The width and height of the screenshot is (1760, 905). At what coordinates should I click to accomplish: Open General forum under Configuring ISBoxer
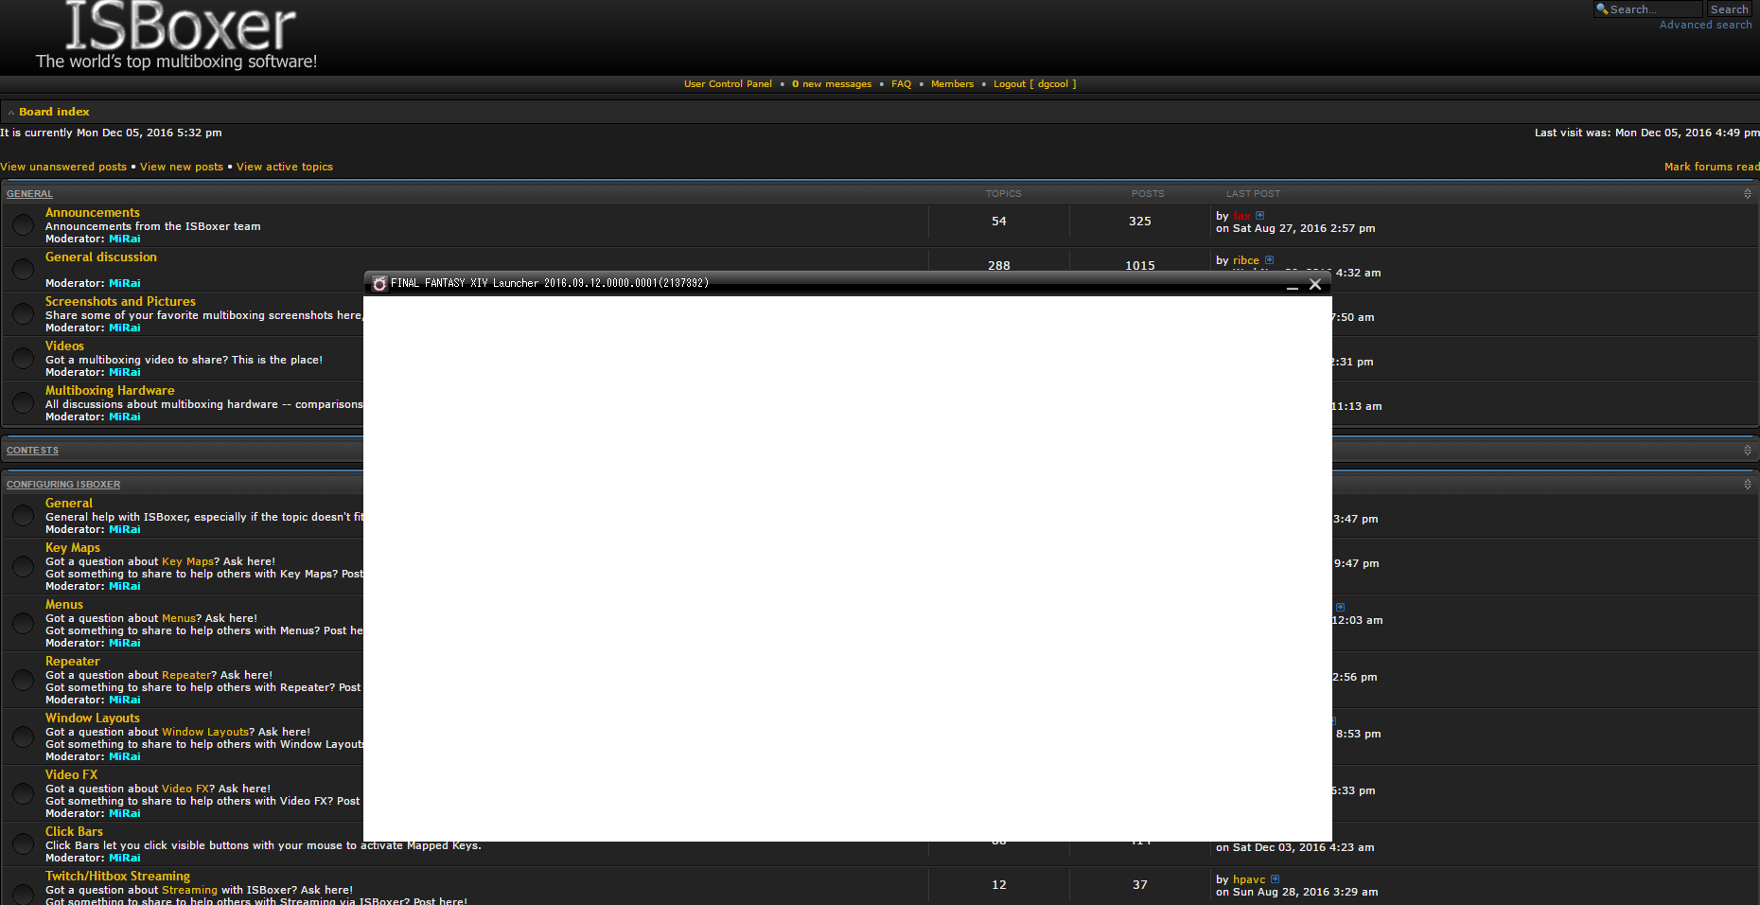[69, 504]
